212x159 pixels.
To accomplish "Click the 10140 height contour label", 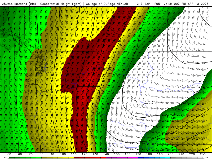I will (x=171, y=118).
